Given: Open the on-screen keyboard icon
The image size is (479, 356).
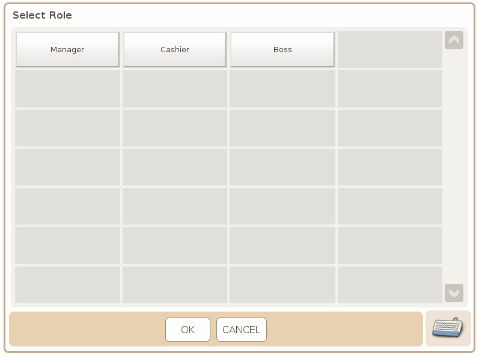Looking at the screenshot, I should click(448, 328).
